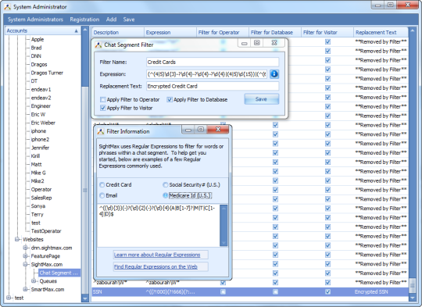The height and width of the screenshot is (307, 422).
Task: Maximize the Filter Information dialog
Action: coord(201,130)
